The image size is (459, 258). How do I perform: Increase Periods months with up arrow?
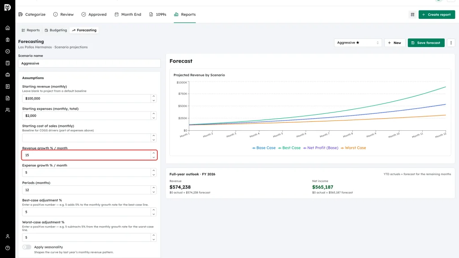click(154, 188)
